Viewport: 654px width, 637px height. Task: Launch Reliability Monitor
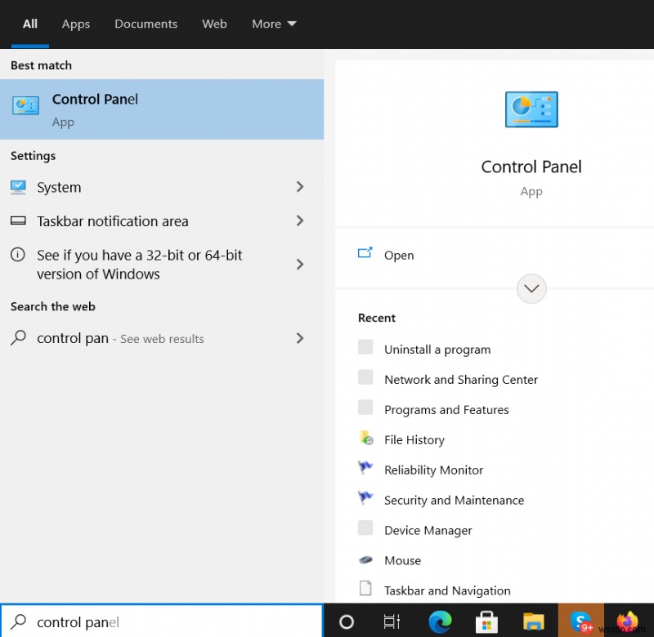pos(433,470)
